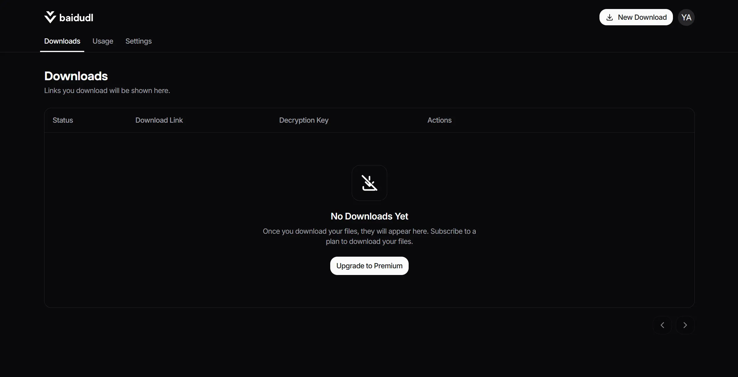Click the Actions column header
The width and height of the screenshot is (738, 377).
point(439,120)
